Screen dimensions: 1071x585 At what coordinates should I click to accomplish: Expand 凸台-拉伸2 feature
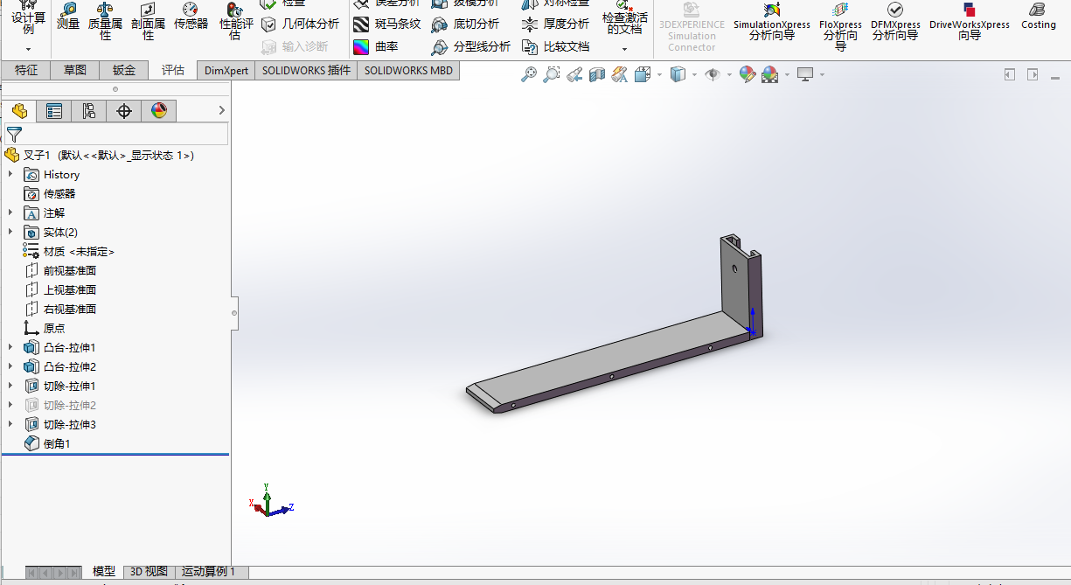[10, 366]
